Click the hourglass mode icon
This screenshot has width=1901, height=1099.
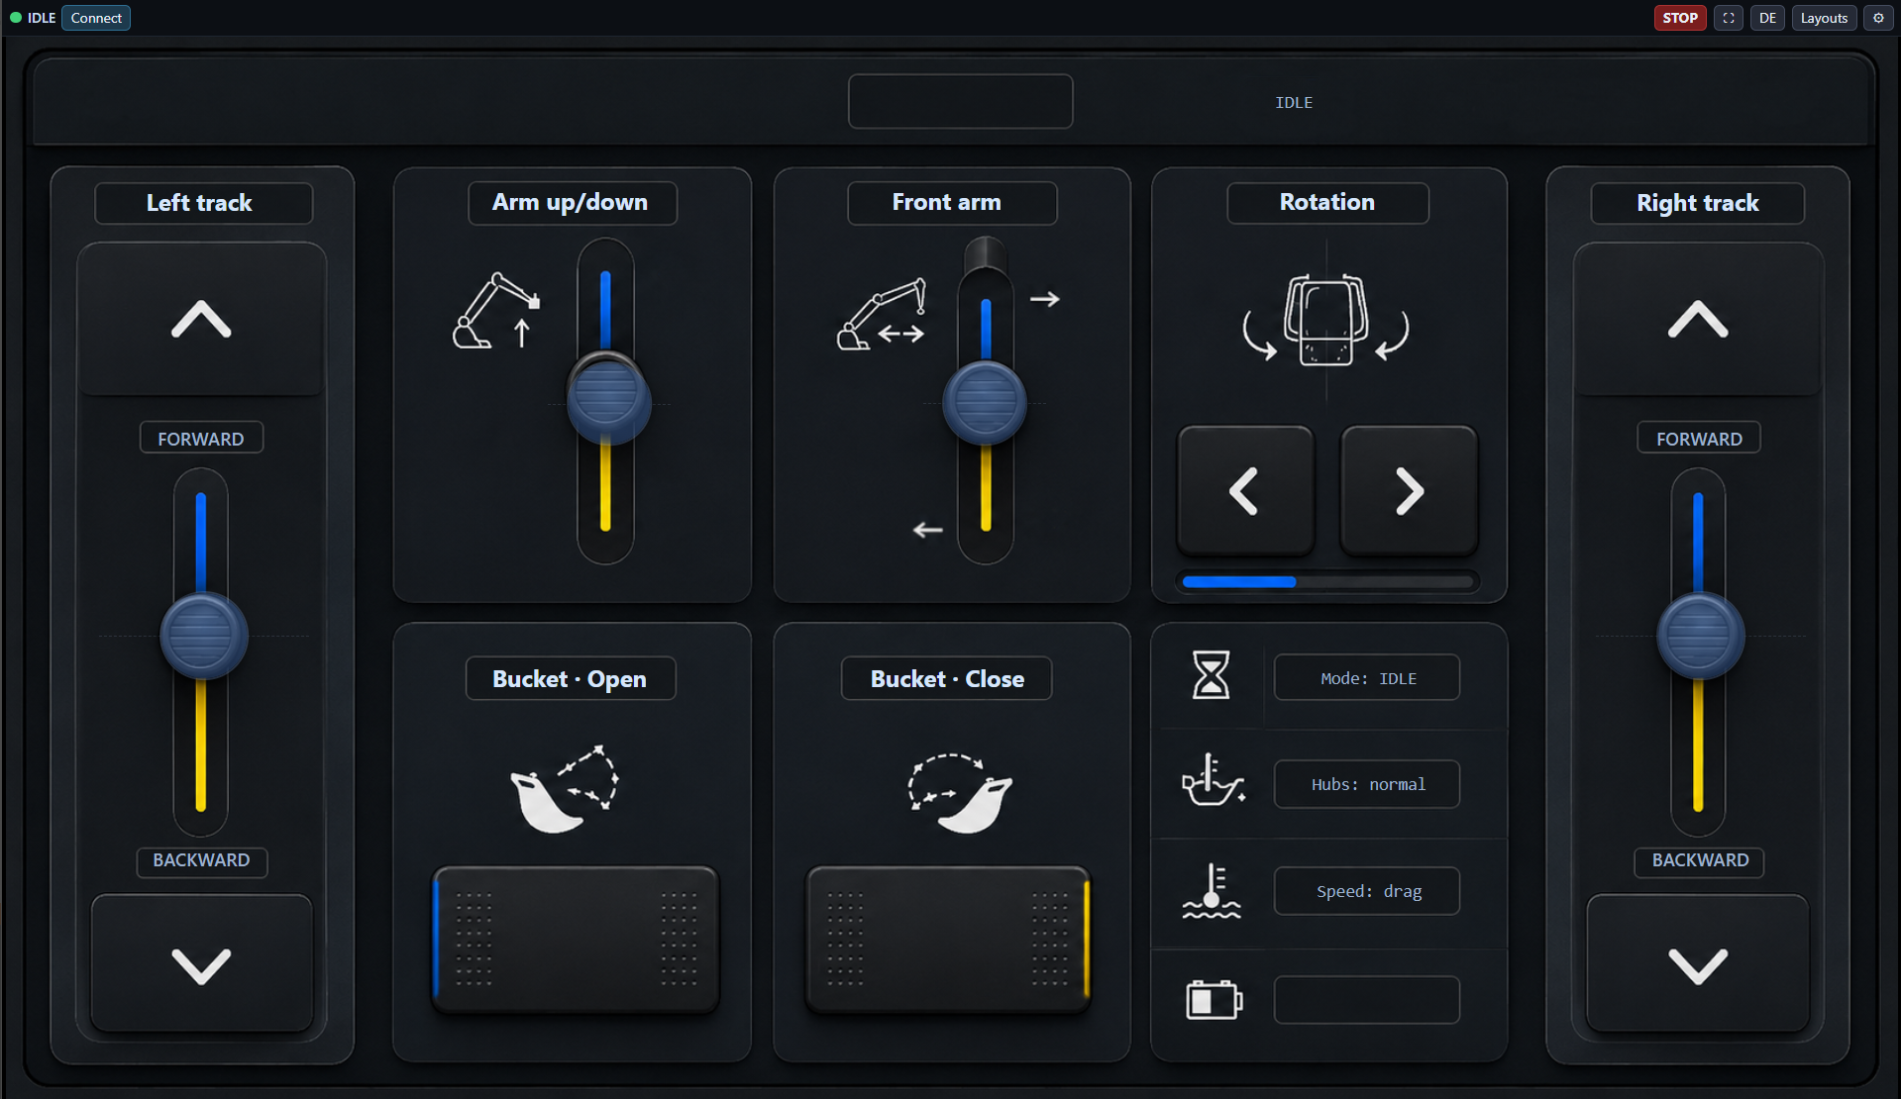1211,675
